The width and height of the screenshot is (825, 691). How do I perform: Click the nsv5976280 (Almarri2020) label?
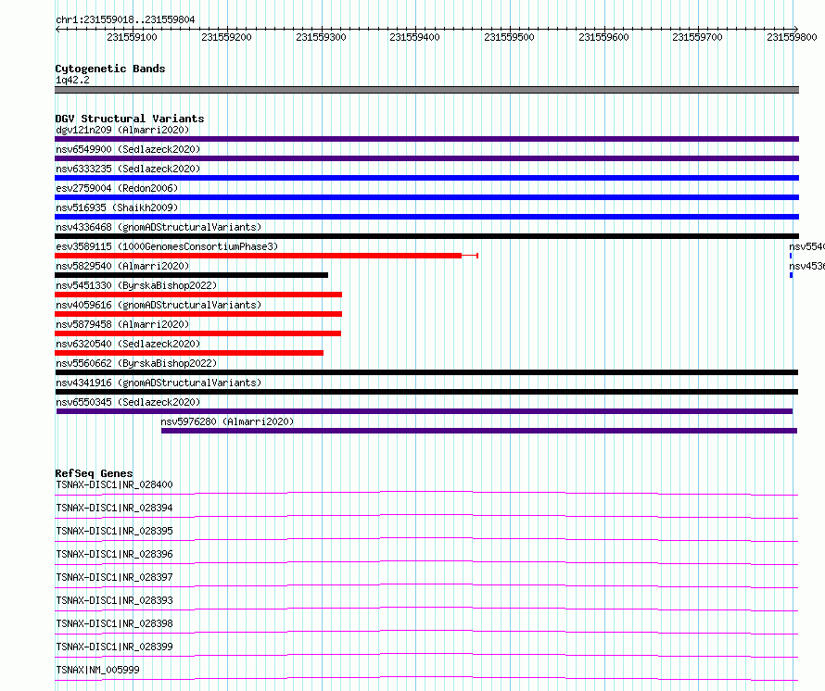coord(227,421)
